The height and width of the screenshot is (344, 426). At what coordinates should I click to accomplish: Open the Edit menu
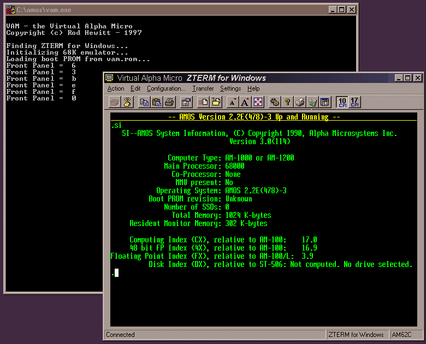point(135,88)
